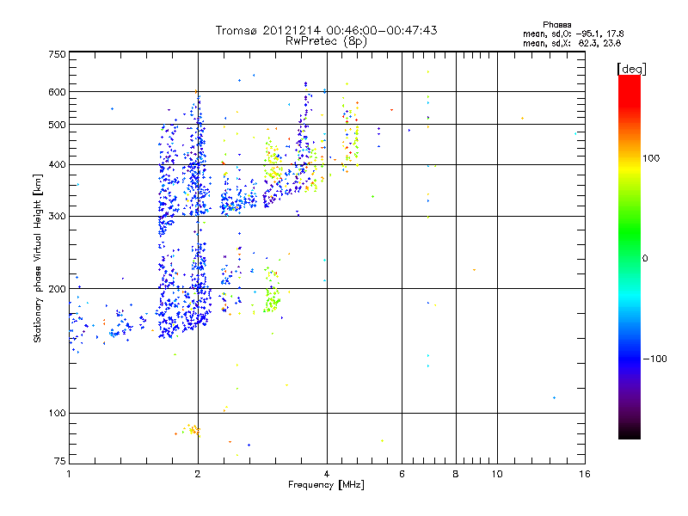This screenshot has width=688, height=516.
Task: Select the 'RwPretec (8p)' subtitle text
Action: [x=326, y=41]
